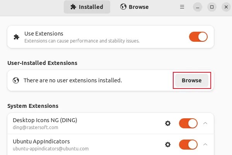Switch to the Installed tab

pos(87,7)
